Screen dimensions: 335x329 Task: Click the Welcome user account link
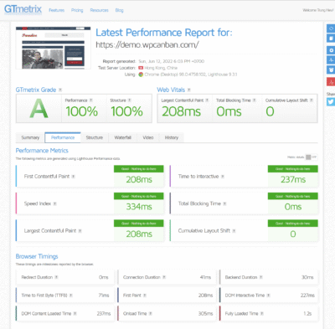pyautogui.click(x=318, y=10)
